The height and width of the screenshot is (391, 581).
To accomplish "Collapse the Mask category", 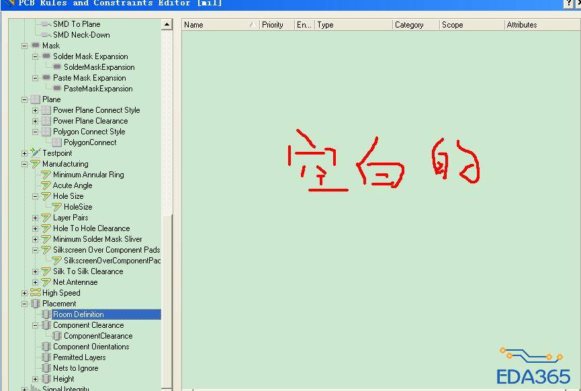I will [x=24, y=46].
